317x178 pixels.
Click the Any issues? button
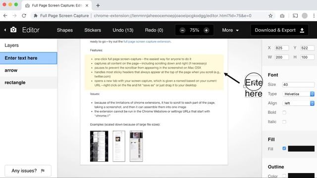tap(28, 171)
